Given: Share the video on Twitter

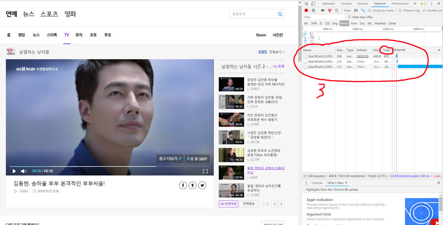Looking at the screenshot, I should [x=202, y=186].
